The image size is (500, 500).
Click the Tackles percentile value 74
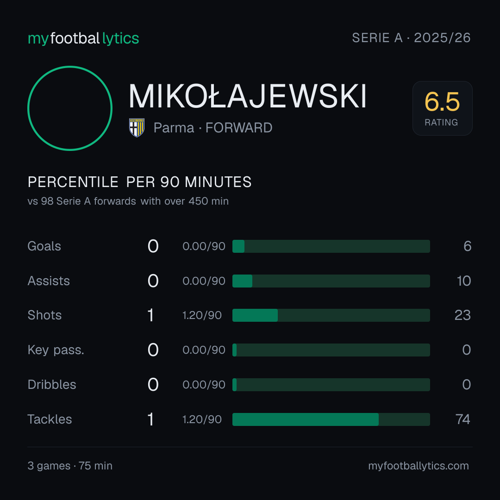462,419
